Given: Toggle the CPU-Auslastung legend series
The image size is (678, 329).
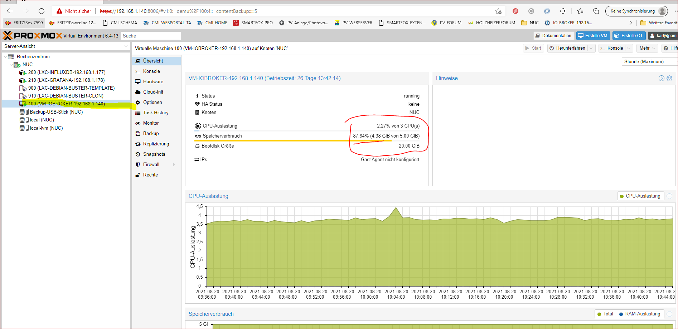Looking at the screenshot, I should pos(640,196).
